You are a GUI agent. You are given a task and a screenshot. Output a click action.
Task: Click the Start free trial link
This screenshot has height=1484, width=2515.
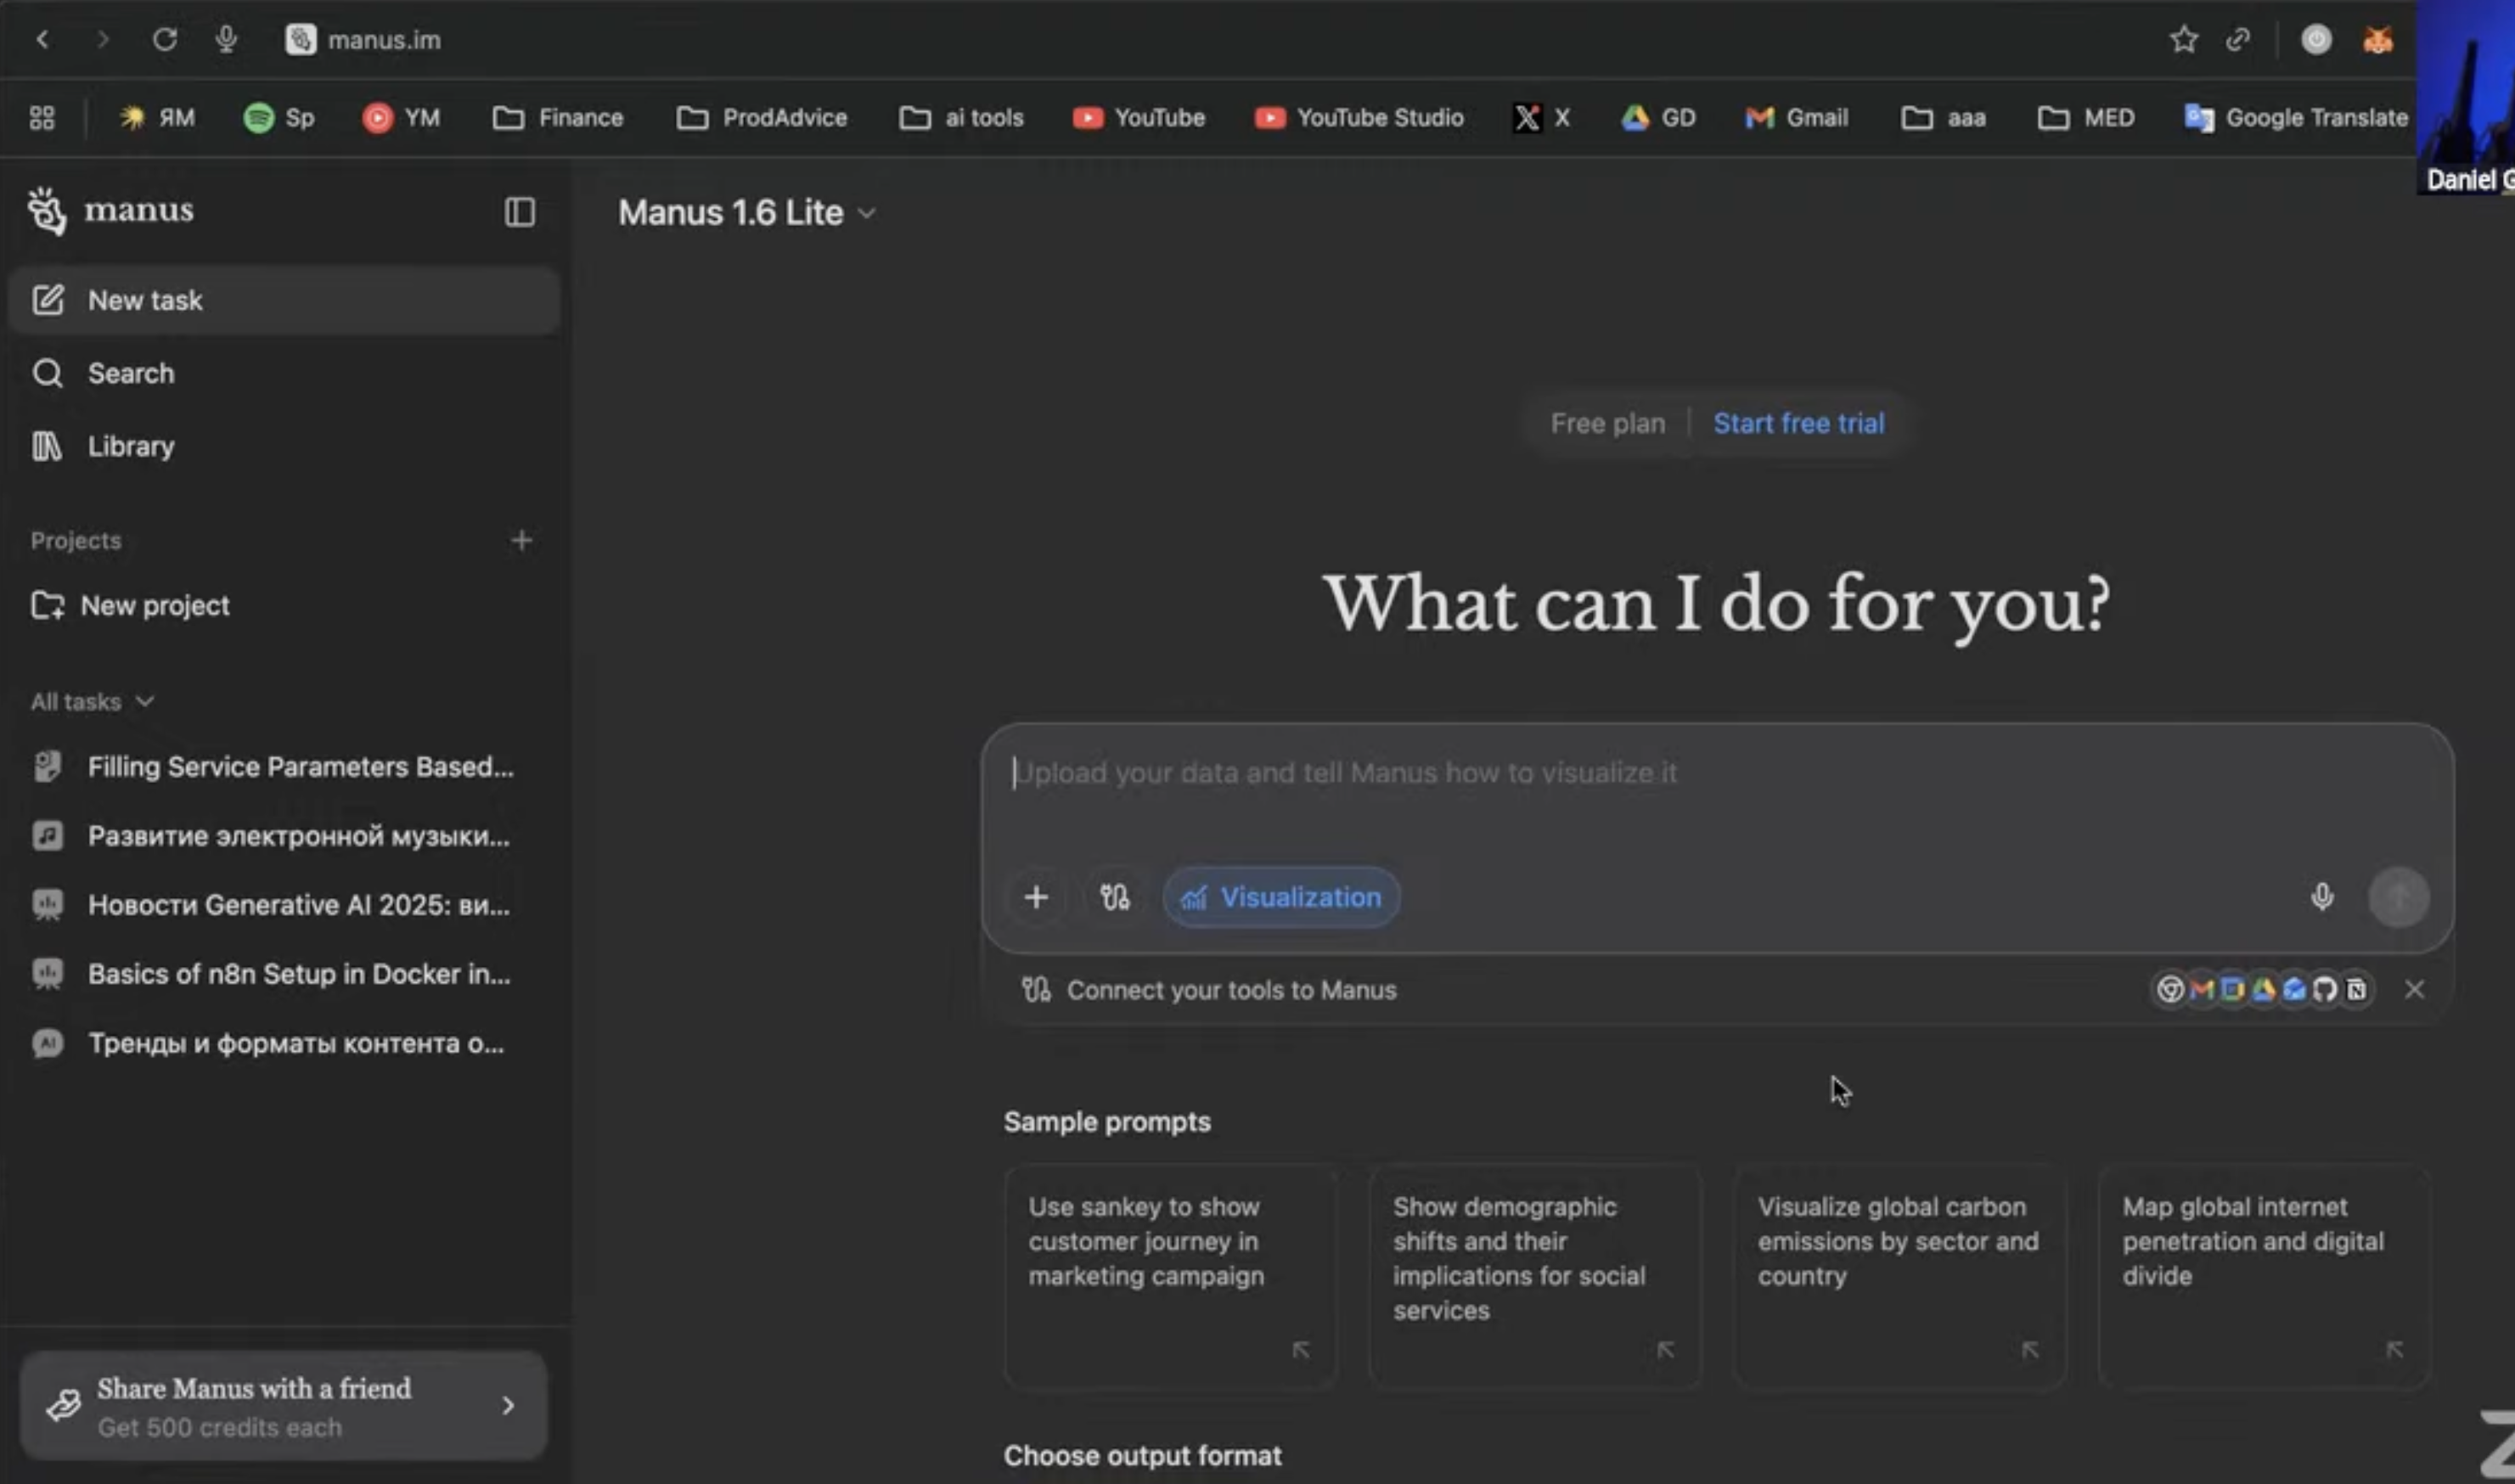1798,423
